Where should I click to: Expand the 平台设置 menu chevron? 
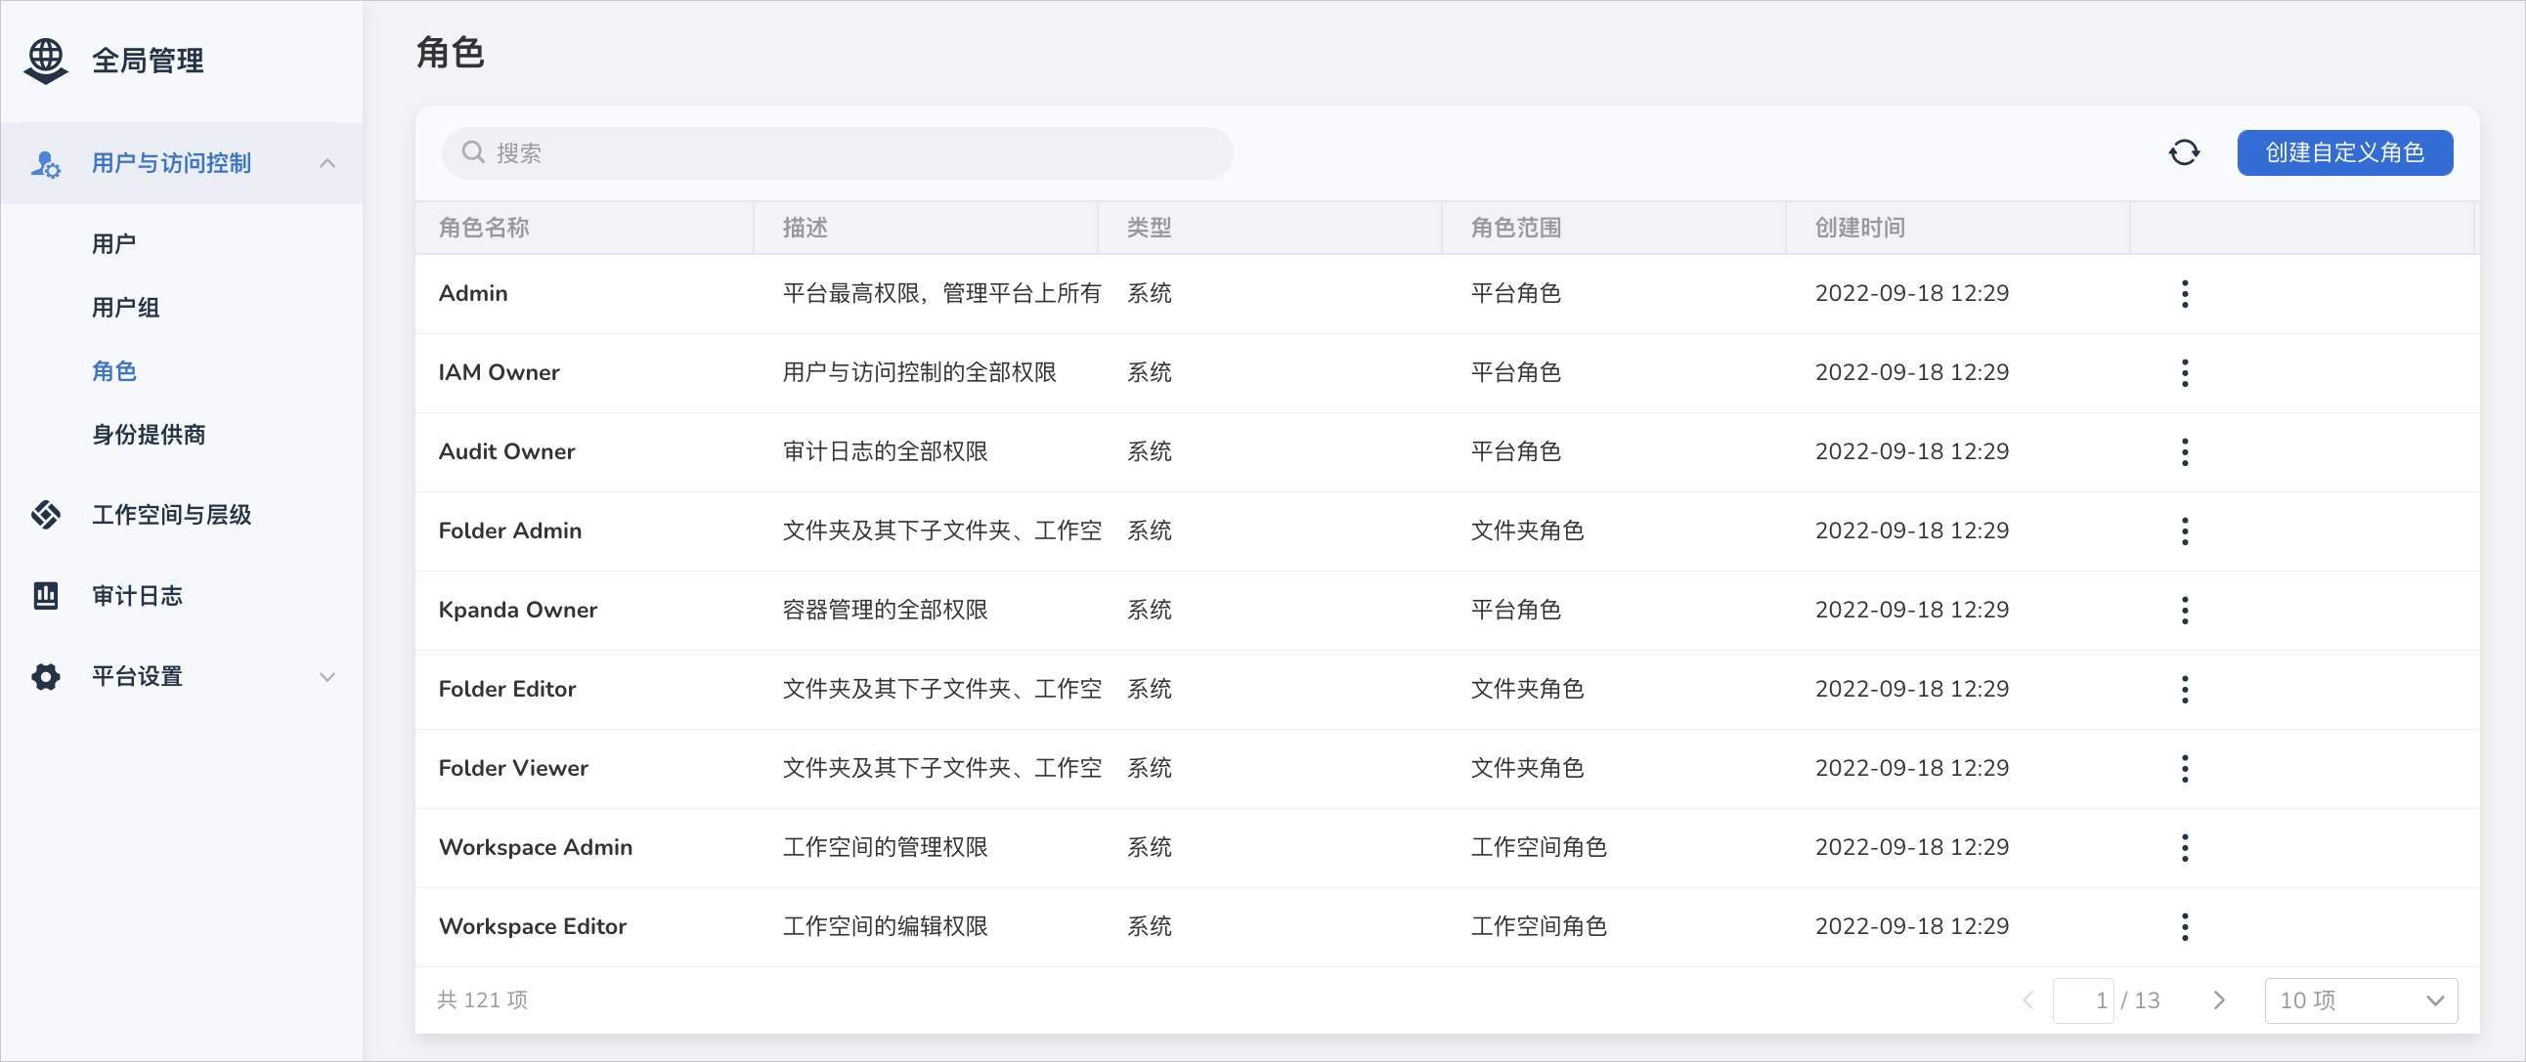click(327, 677)
